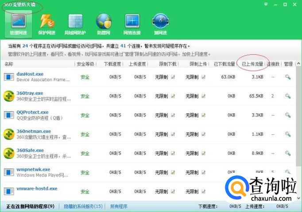Edit download limit for 360Safe.exe

click(x=173, y=153)
